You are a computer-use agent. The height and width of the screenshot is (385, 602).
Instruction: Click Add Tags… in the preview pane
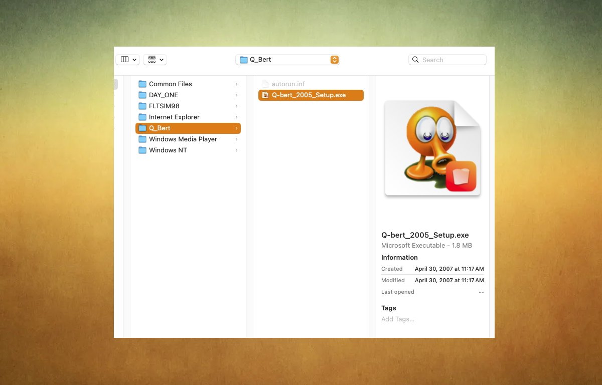398,319
